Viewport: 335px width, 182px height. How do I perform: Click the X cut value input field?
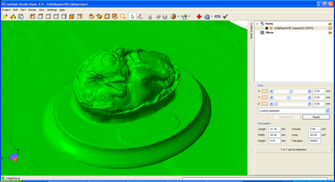pyautogui.click(x=319, y=91)
